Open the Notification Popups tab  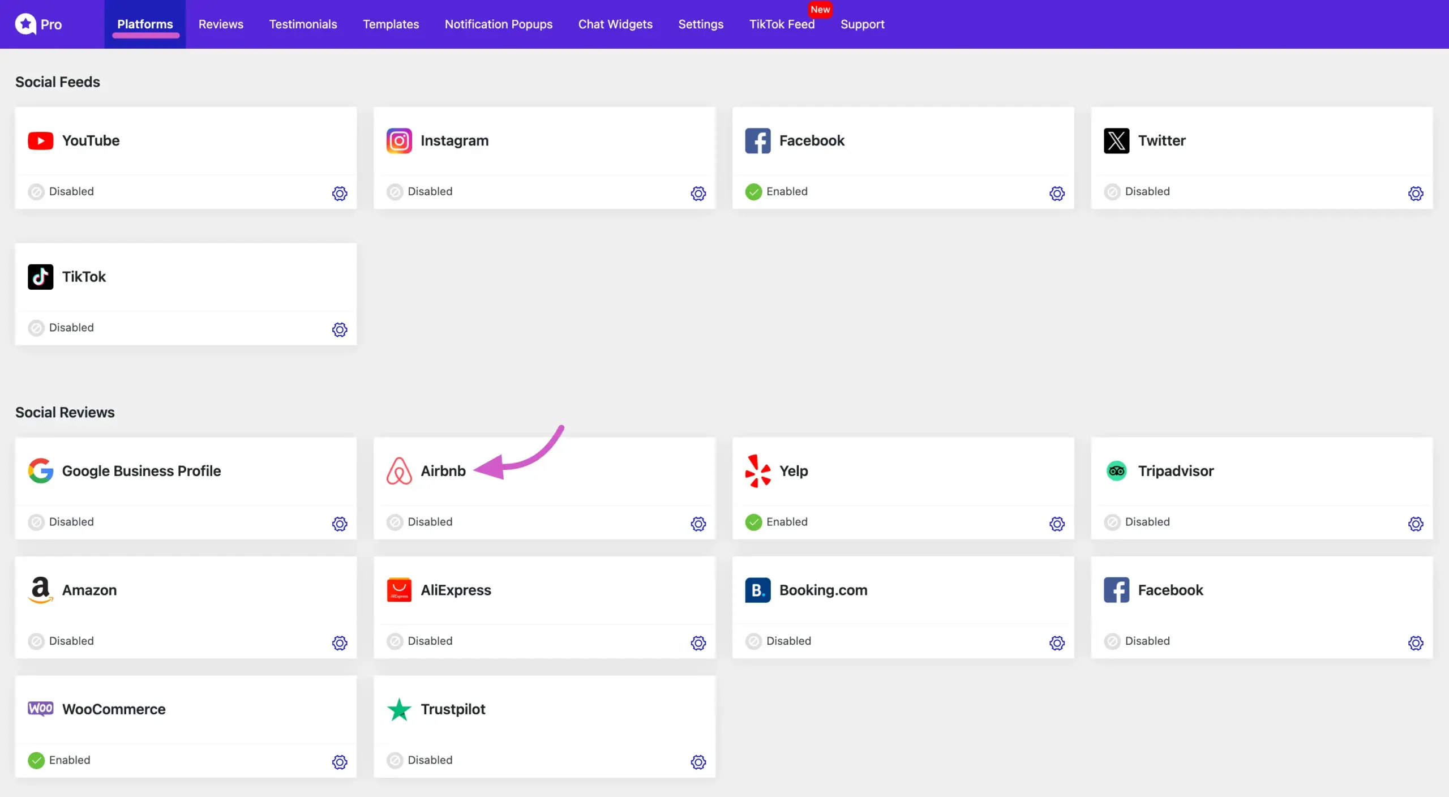click(x=498, y=24)
